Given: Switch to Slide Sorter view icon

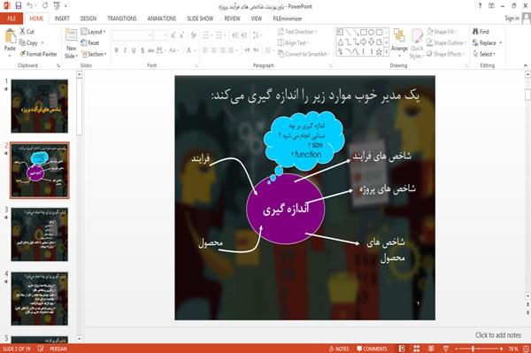Looking at the screenshot, I should coord(417,349).
